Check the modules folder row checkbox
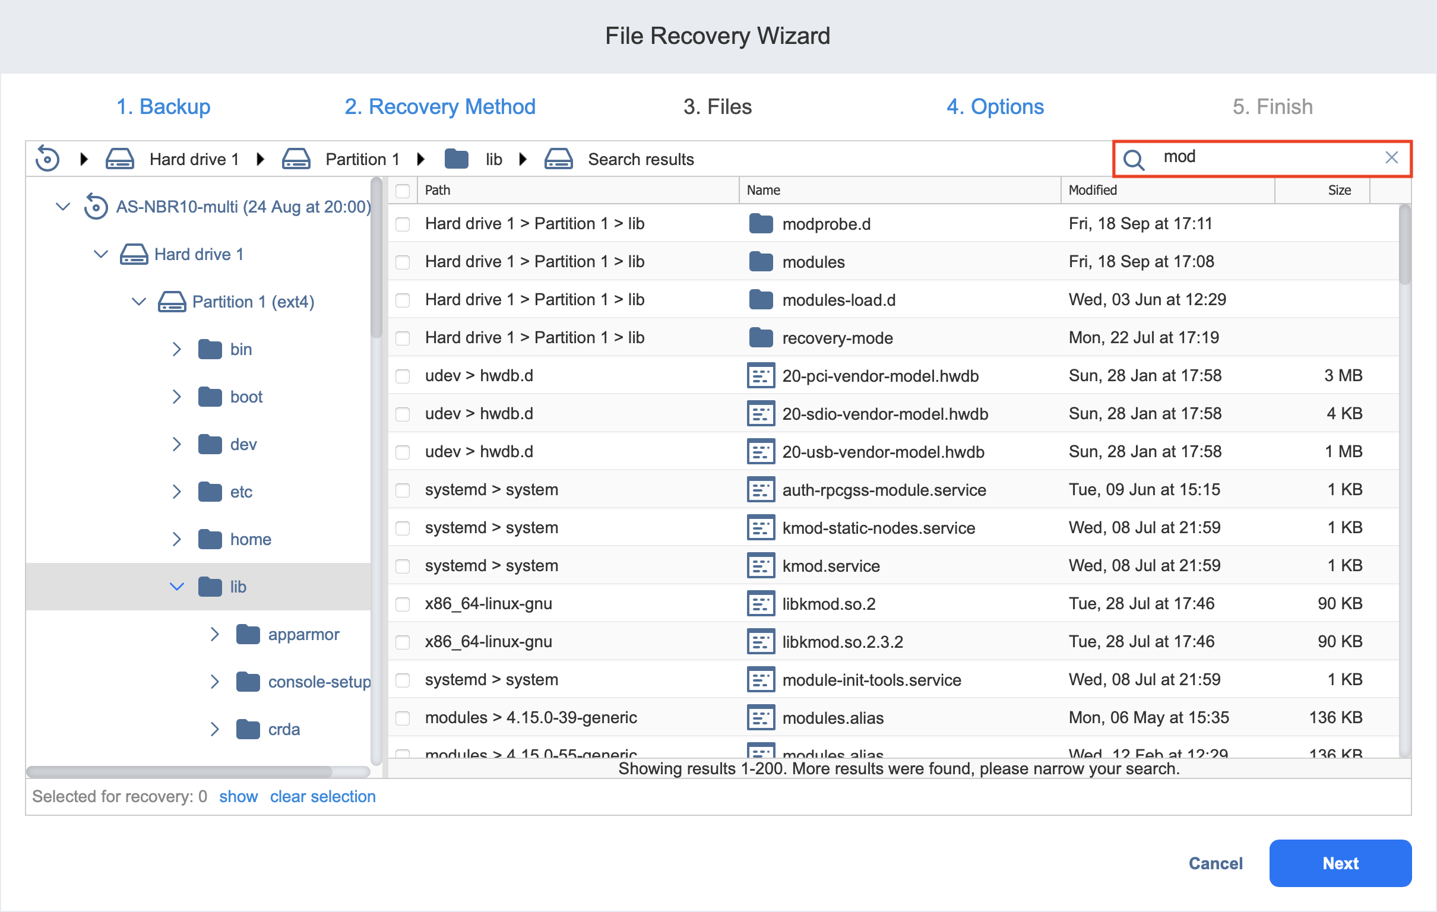 tap(403, 262)
